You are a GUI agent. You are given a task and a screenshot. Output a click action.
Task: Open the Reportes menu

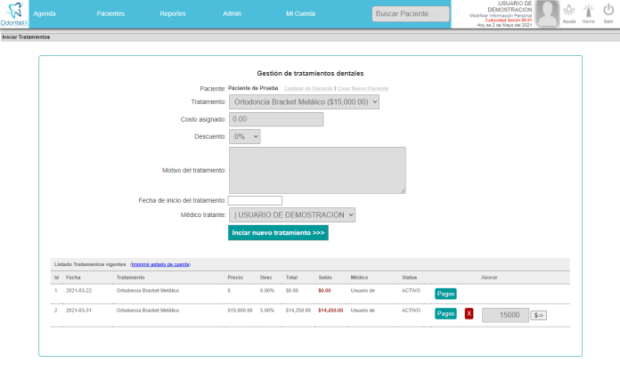coord(173,14)
